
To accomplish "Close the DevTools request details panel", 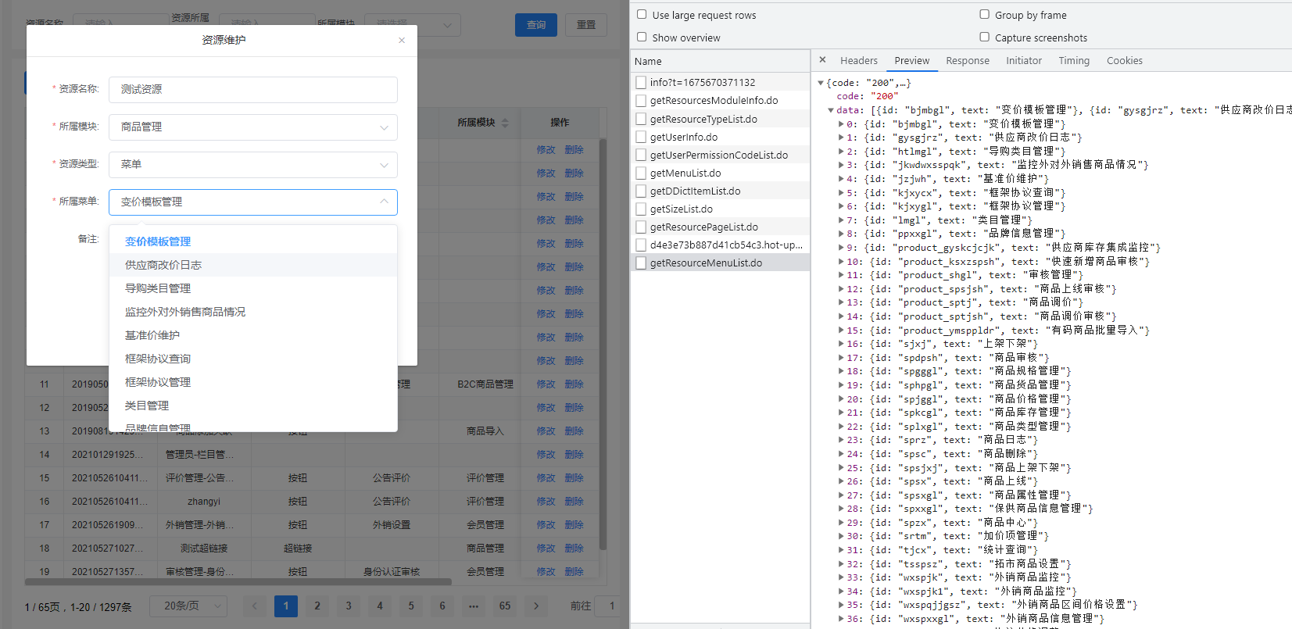I will 822,60.
